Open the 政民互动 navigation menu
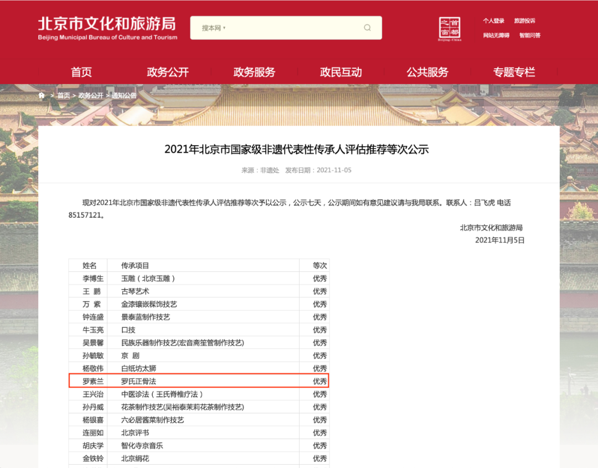 point(341,71)
